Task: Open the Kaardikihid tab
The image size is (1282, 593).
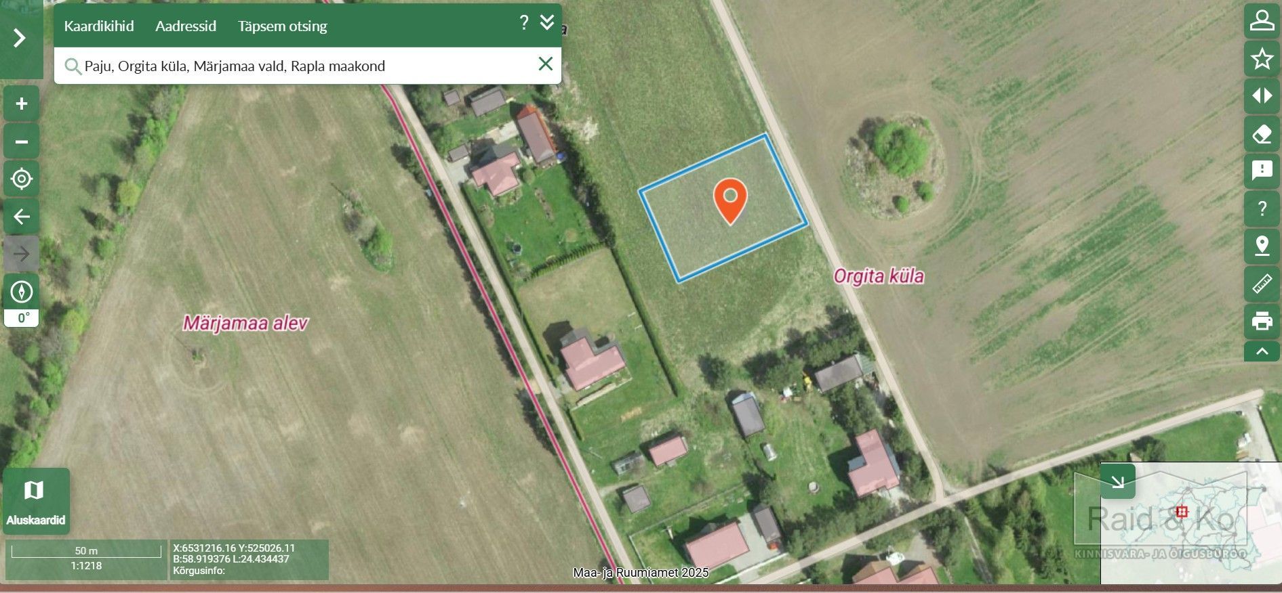Action: (x=99, y=26)
